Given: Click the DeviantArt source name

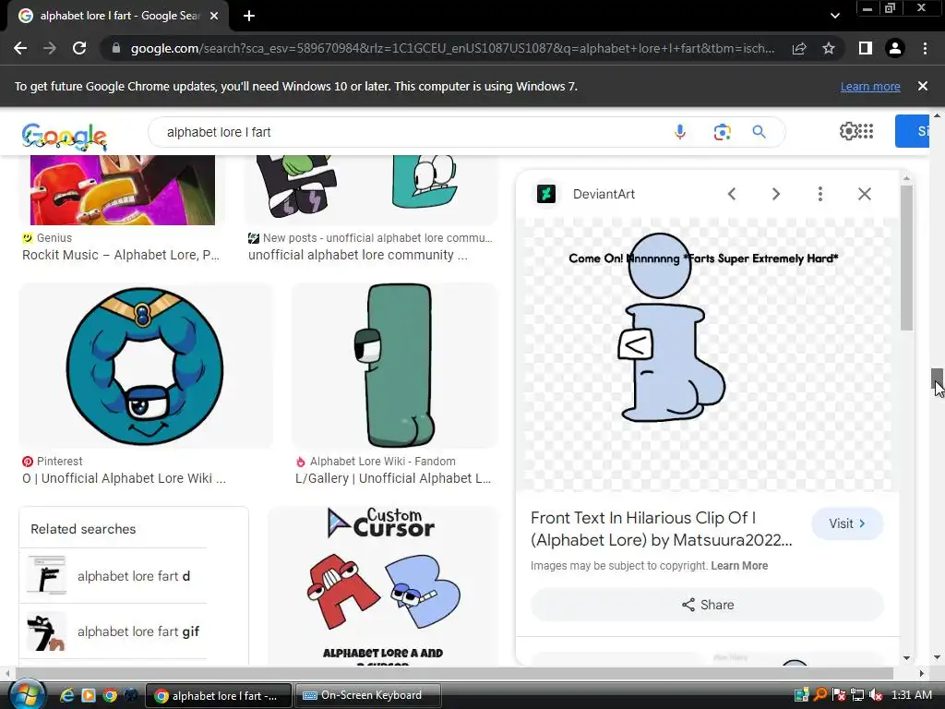Looking at the screenshot, I should tap(604, 194).
